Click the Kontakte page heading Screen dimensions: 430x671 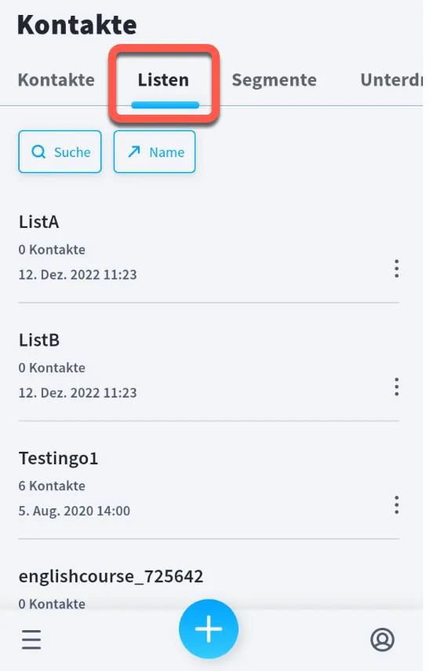coord(77,25)
